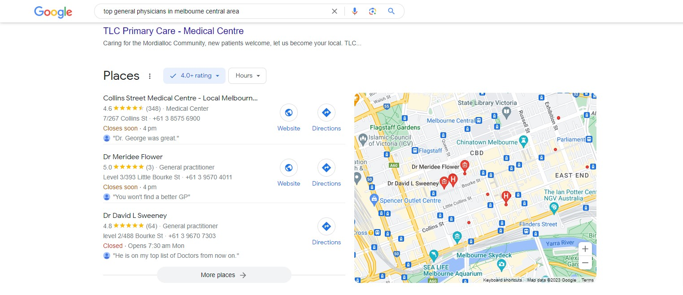Select Dr David L Sweeney map pin

444,182
